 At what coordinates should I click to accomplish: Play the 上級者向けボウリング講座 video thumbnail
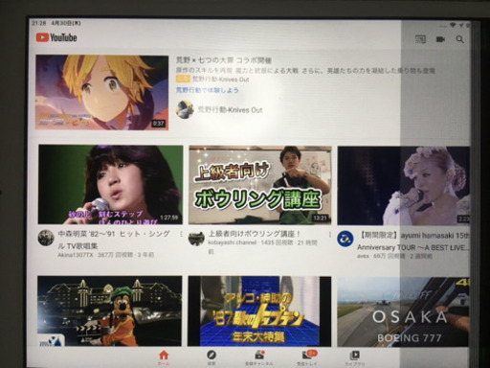coord(260,185)
